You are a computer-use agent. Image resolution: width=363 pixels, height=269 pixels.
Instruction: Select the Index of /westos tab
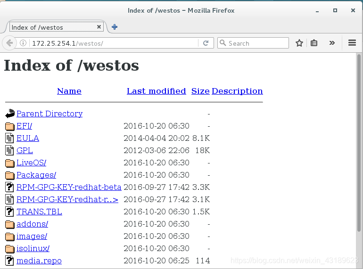pos(56,27)
